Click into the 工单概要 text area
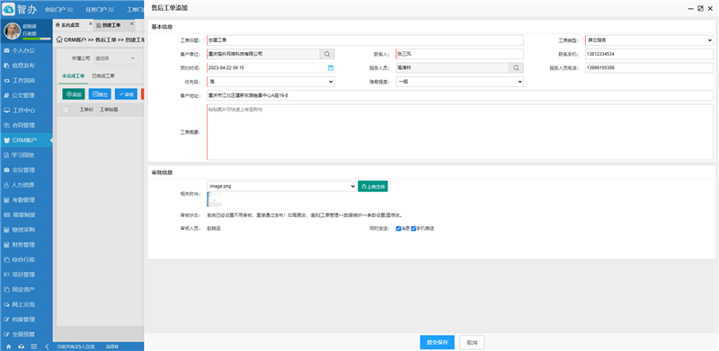 point(460,133)
